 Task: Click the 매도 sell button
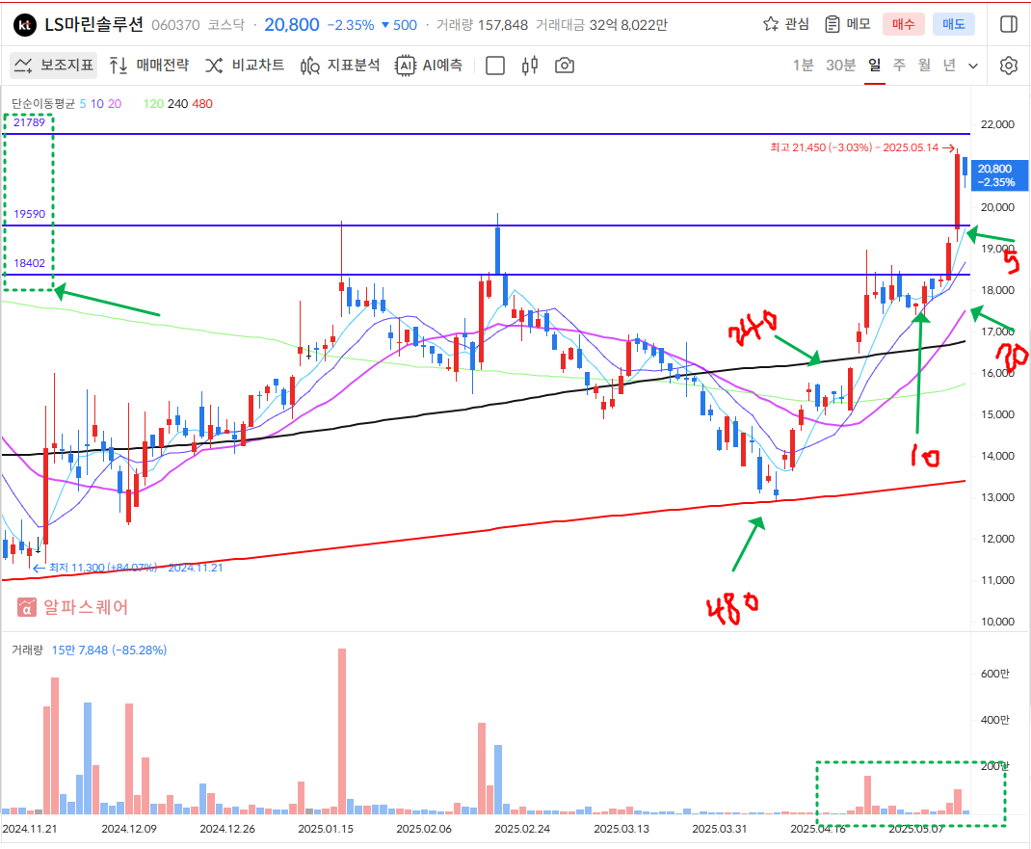click(x=953, y=24)
